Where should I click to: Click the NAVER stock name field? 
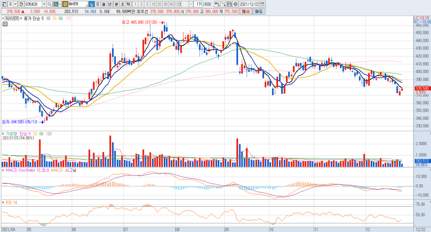tap(78, 4)
